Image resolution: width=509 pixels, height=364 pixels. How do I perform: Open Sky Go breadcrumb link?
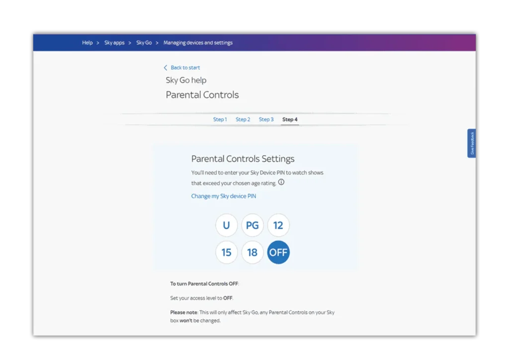coord(144,43)
